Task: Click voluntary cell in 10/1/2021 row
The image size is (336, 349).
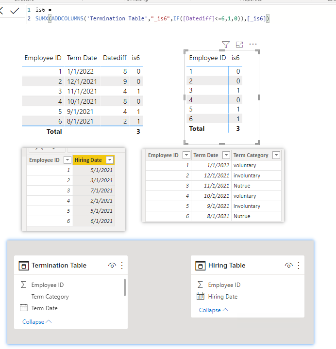Action: 256,196
